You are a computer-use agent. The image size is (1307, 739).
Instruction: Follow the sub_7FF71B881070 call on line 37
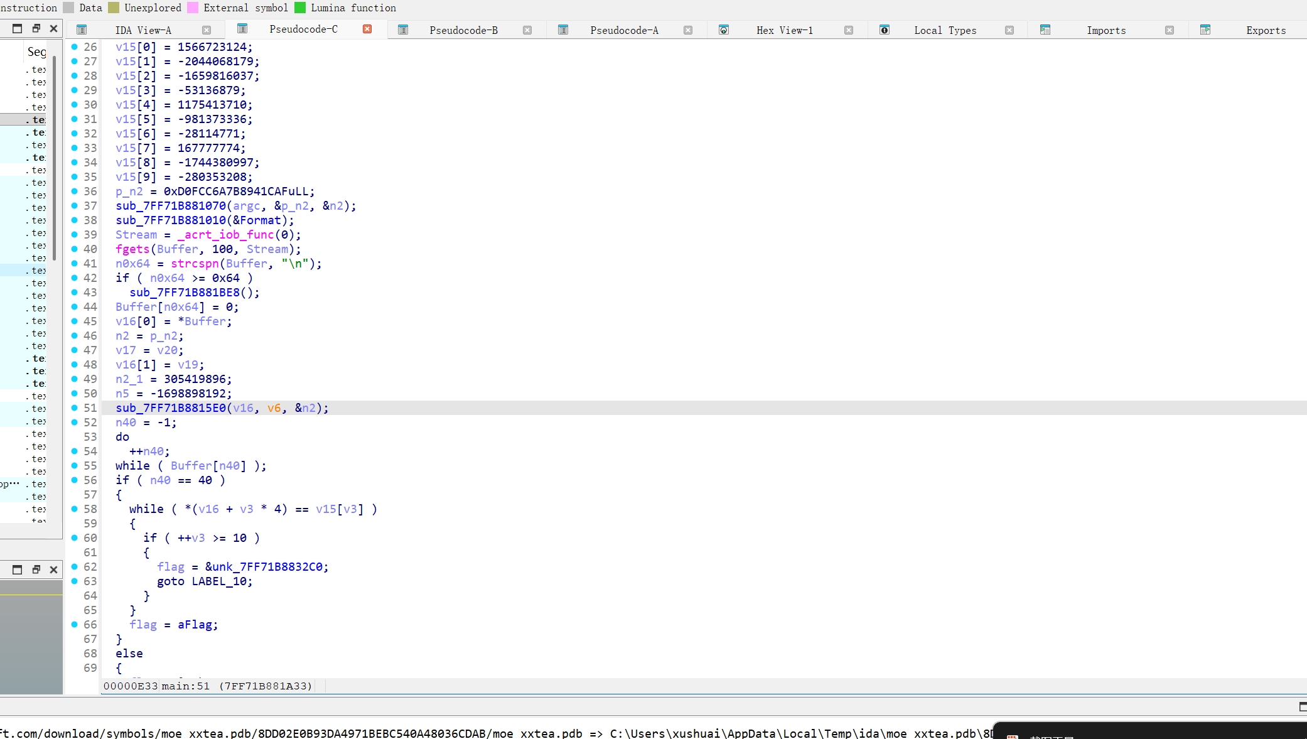pos(170,206)
